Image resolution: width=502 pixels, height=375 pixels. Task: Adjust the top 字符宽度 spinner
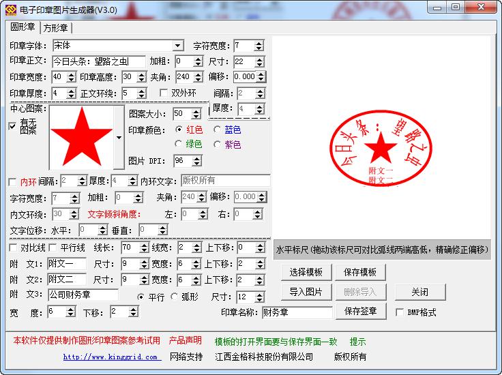[x=259, y=46]
